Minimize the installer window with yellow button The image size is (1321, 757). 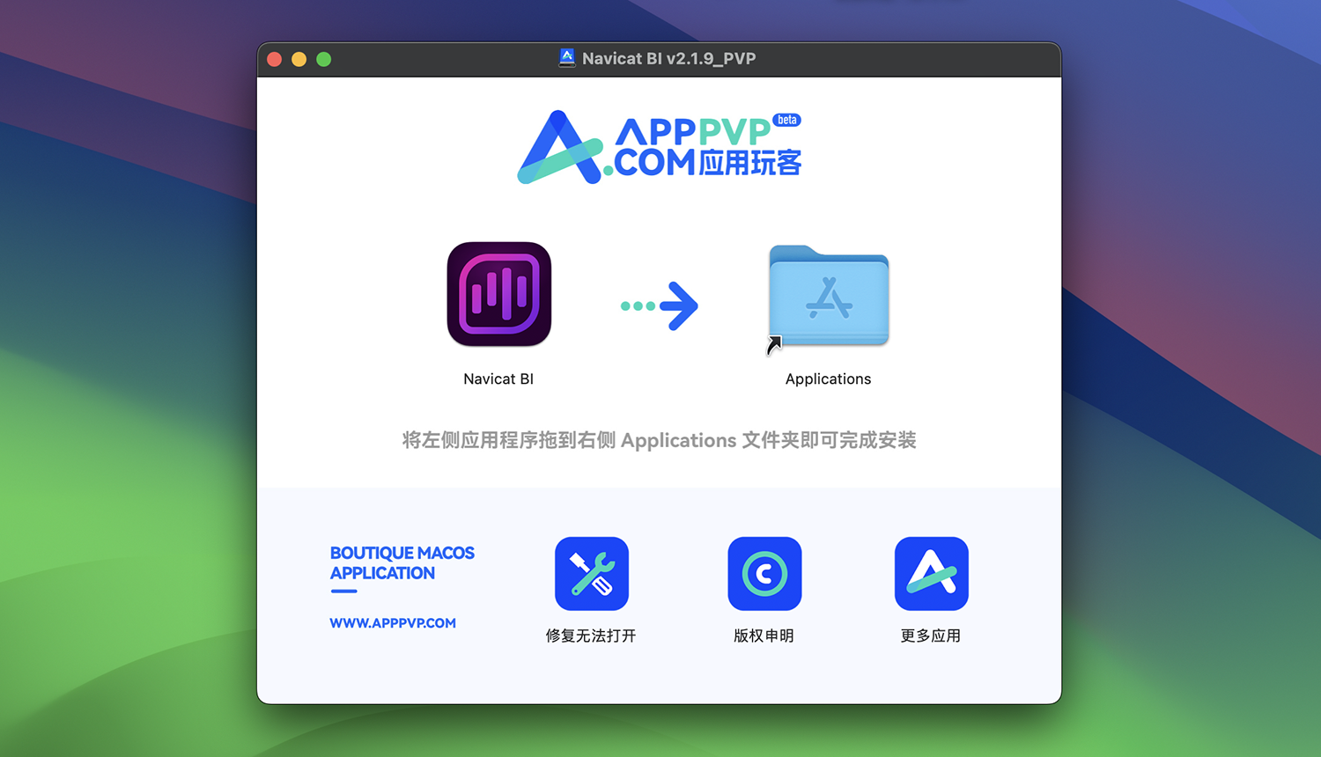pos(299,59)
